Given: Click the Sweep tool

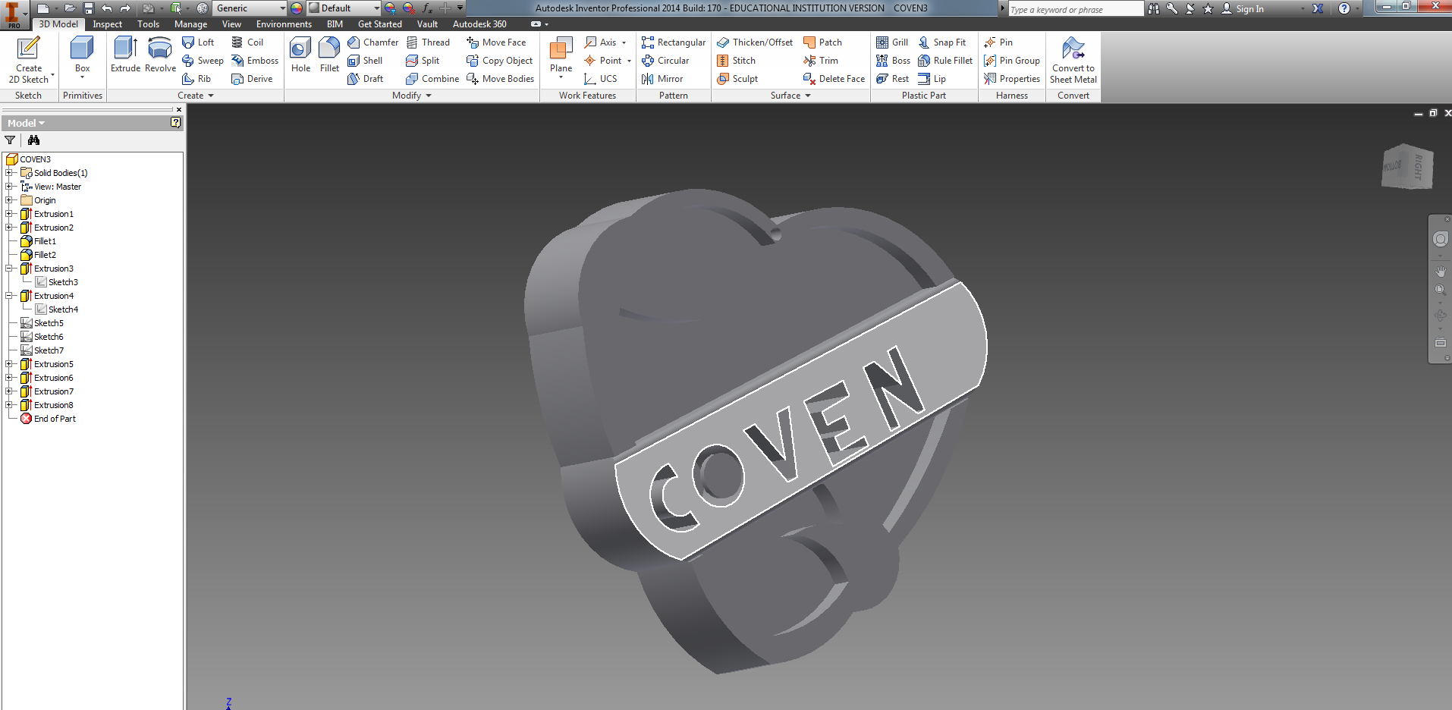Looking at the screenshot, I should pyautogui.click(x=203, y=61).
